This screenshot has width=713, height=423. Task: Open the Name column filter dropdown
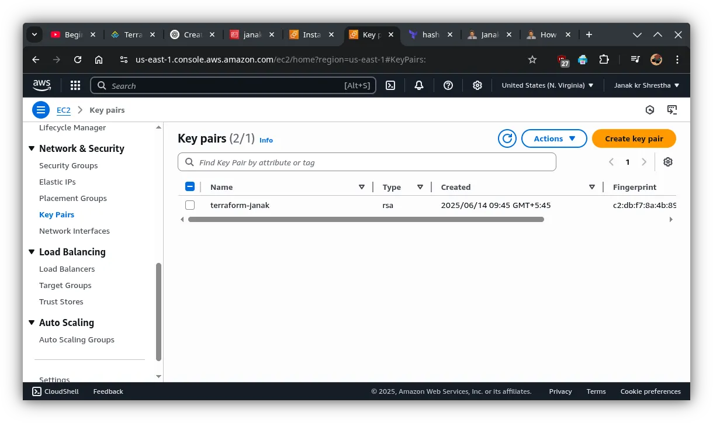coord(362,186)
